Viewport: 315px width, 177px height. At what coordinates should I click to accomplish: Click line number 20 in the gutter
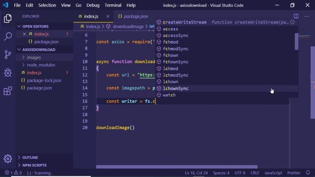pos(85,128)
